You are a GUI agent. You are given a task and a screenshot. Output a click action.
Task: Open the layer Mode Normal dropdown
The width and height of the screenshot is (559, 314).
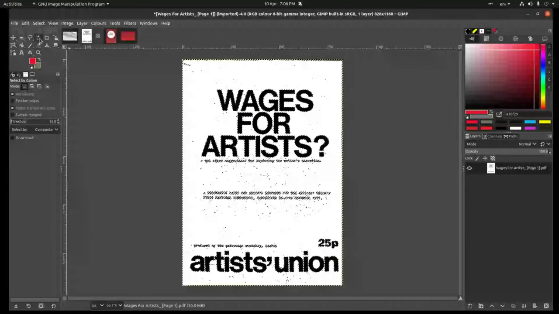[528, 144]
